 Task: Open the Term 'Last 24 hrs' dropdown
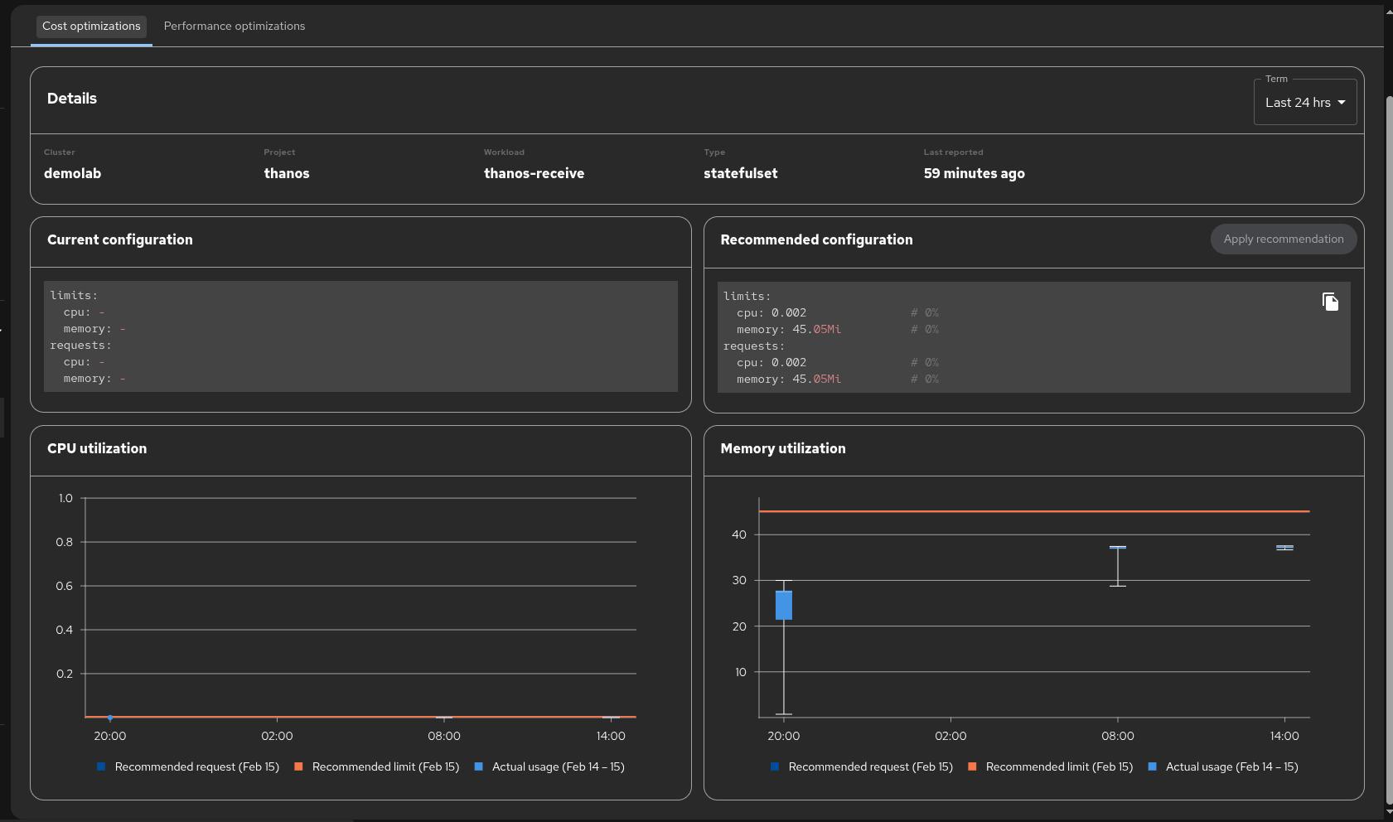click(1304, 103)
